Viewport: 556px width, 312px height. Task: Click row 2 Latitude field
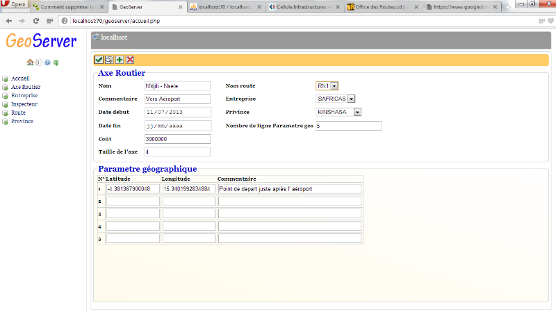[x=133, y=202]
